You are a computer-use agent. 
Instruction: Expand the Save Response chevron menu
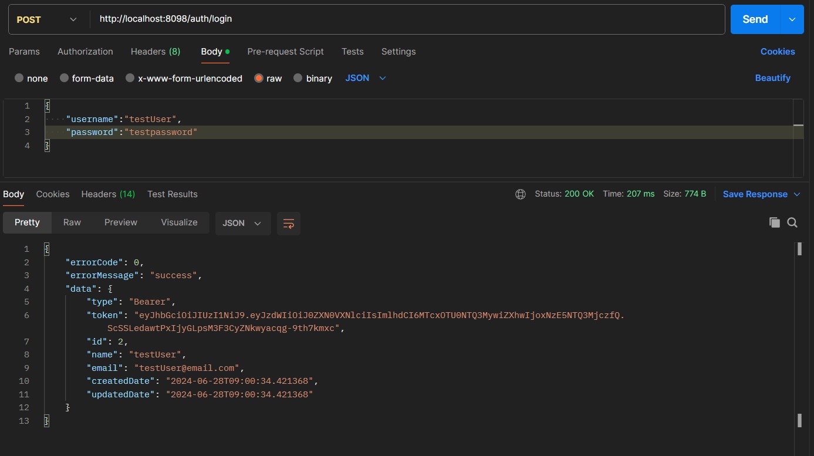pos(797,194)
